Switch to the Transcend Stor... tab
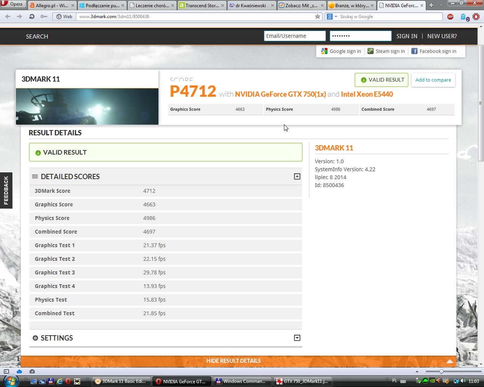 click(x=202, y=6)
